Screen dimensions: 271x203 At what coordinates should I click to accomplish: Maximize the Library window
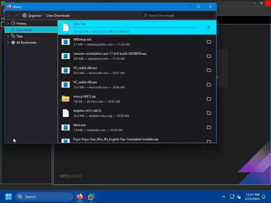pos(198,7)
